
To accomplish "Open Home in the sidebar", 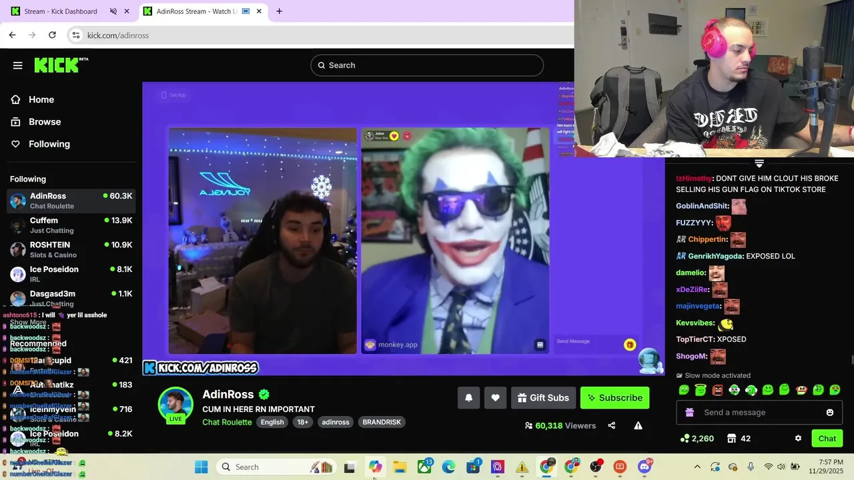I will (x=41, y=99).
